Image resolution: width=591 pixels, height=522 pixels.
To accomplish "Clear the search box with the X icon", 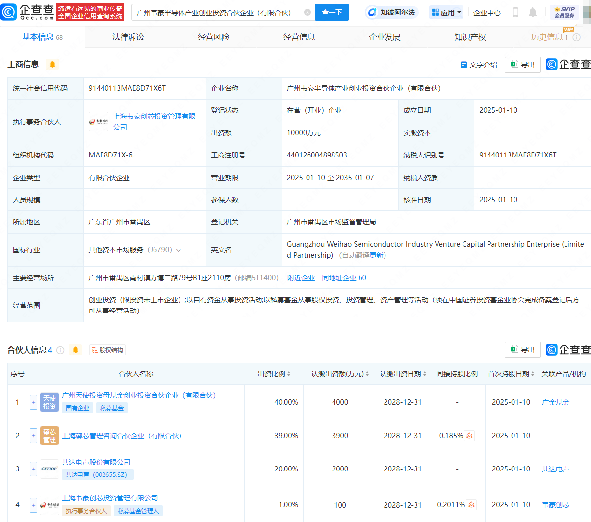I will point(308,12).
